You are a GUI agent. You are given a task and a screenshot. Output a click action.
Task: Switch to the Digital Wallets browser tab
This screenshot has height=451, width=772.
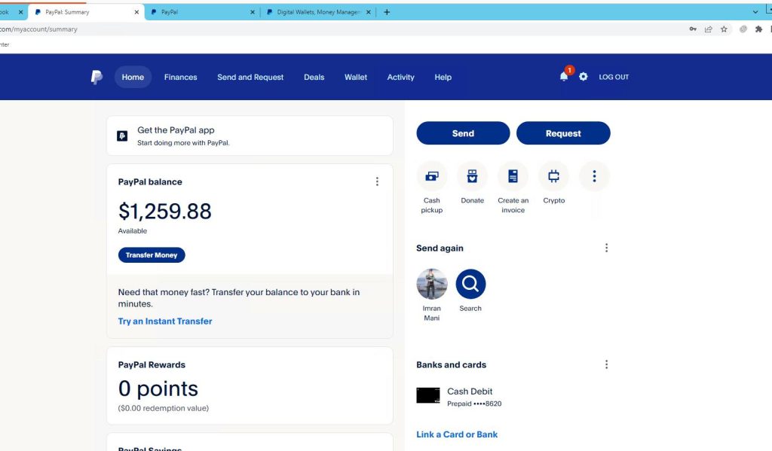coord(318,12)
